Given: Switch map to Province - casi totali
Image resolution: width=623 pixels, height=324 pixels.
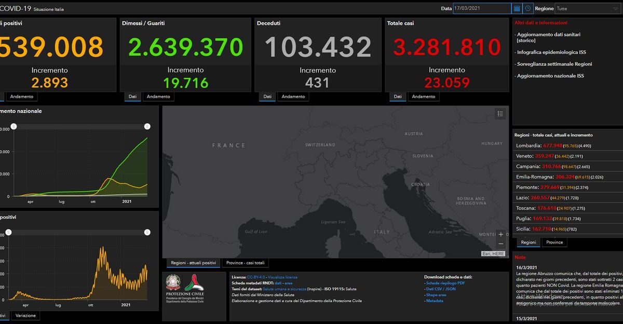Looking at the screenshot, I should click(x=246, y=263).
